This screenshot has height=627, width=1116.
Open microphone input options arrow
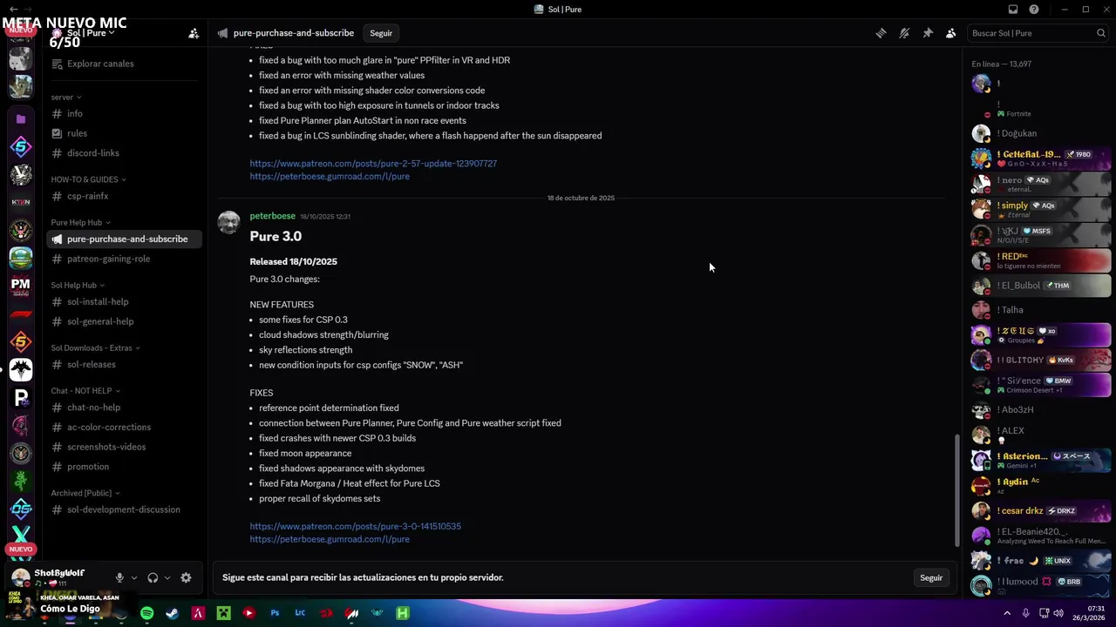click(133, 577)
